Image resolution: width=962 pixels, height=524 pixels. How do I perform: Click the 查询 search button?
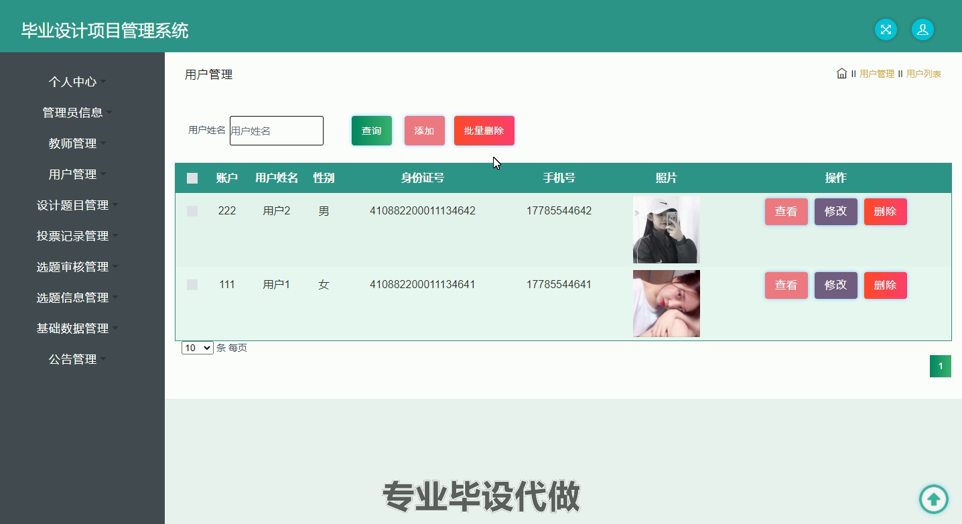pyautogui.click(x=372, y=131)
